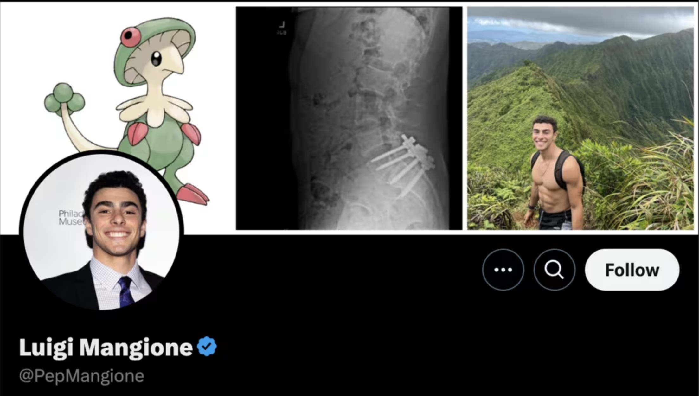Click the spinal screws in the X-ray
Viewport: 699px width, 396px height.
(x=404, y=165)
